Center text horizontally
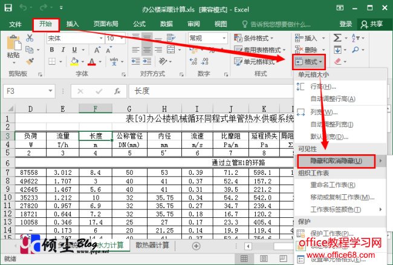The image size is (393, 265). click(147, 50)
